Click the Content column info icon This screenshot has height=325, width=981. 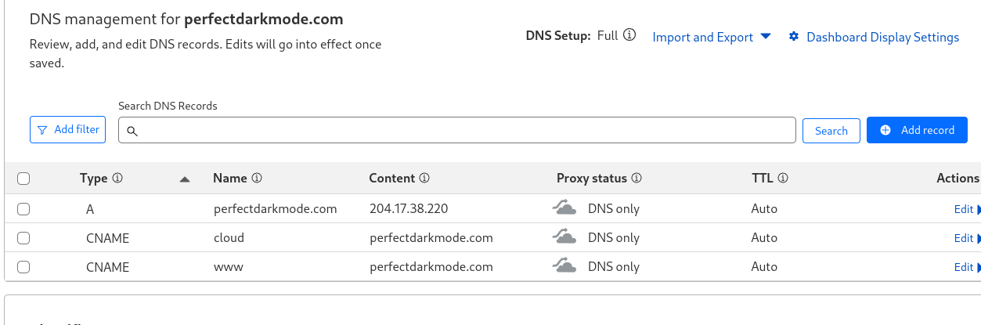click(424, 178)
